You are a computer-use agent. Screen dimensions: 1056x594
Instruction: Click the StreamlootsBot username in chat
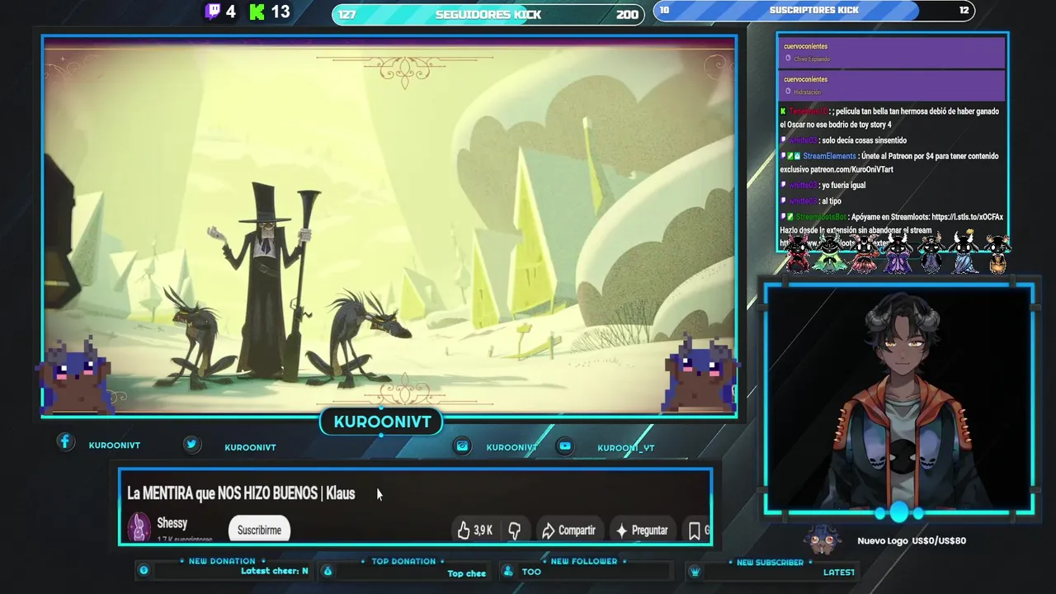click(821, 217)
